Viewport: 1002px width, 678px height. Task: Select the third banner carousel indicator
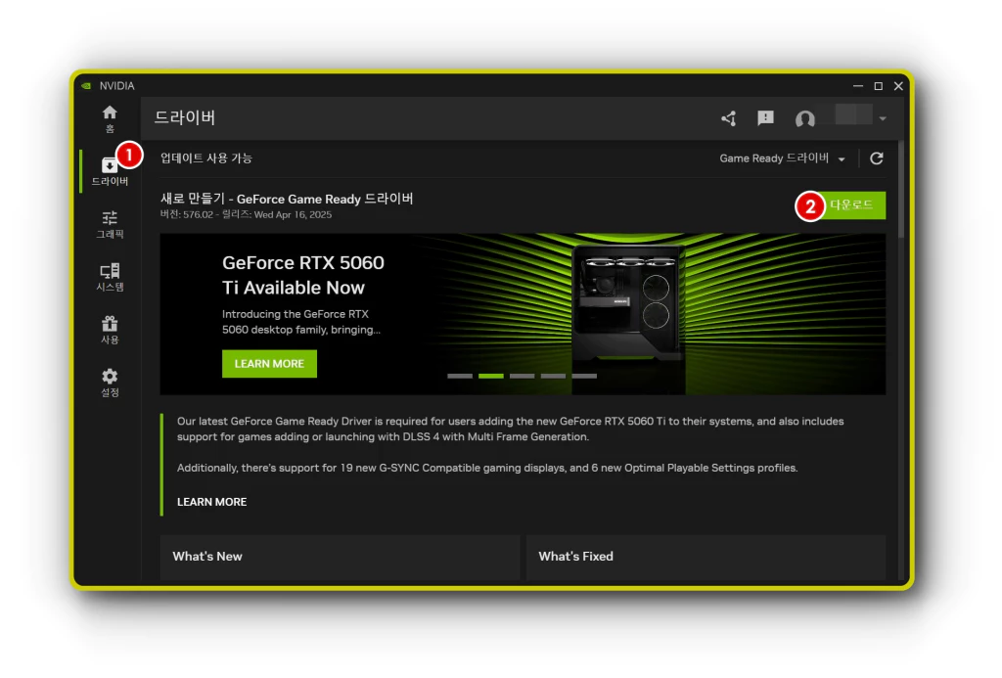pos(523,377)
